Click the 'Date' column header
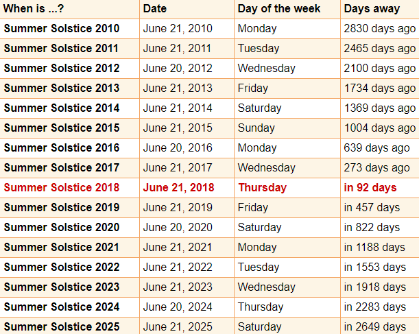Image resolution: width=419 pixels, height=334 pixels. (x=155, y=8)
